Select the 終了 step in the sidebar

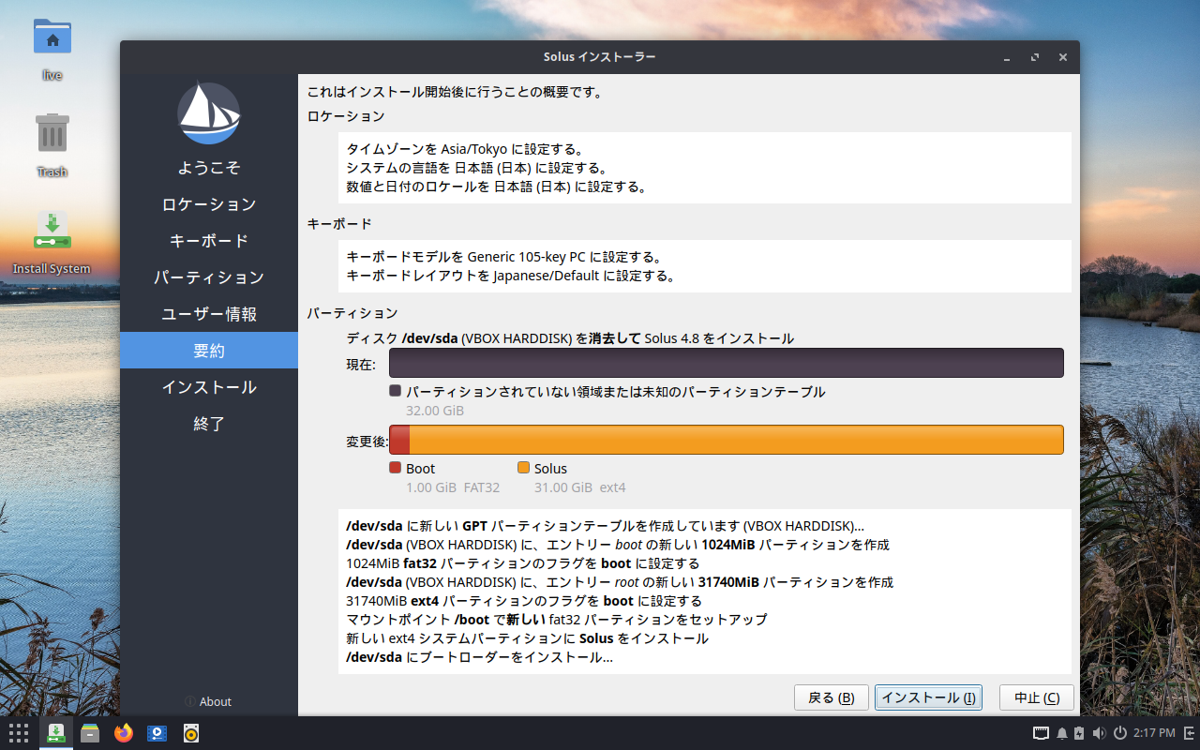click(209, 424)
